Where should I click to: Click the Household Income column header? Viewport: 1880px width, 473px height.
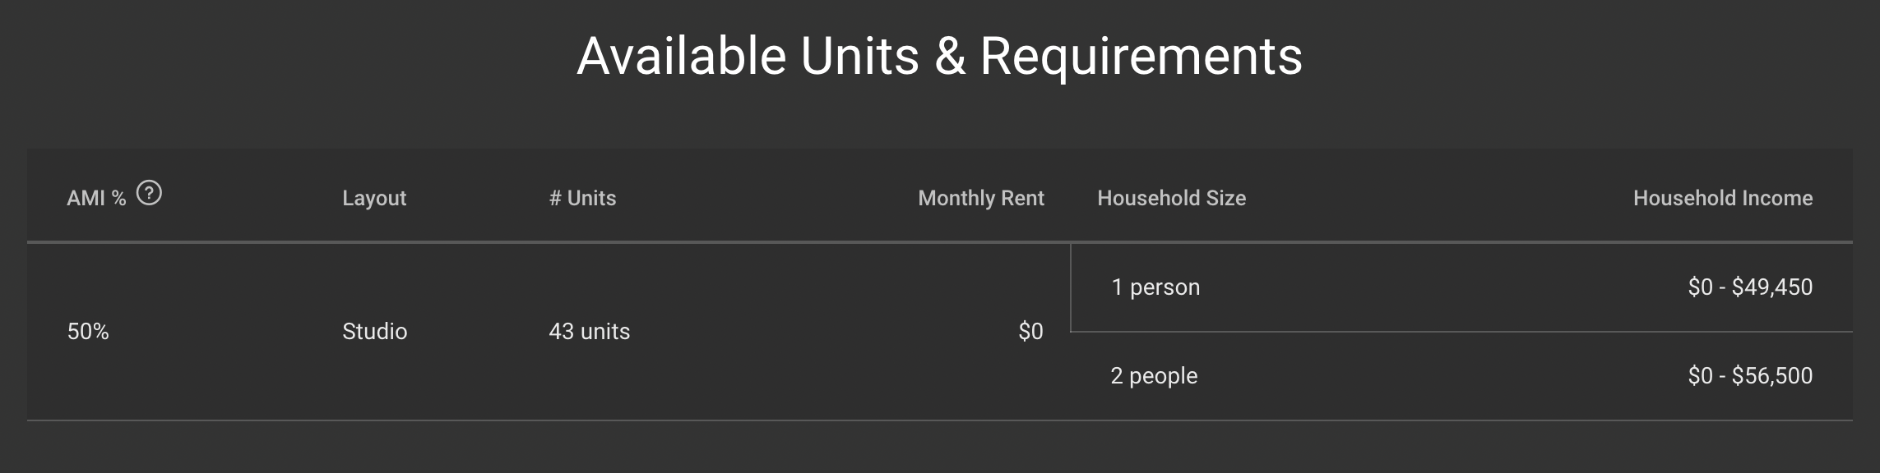tap(1723, 198)
